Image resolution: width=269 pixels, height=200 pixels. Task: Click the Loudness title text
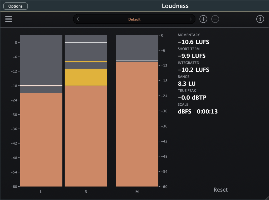tap(175, 6)
